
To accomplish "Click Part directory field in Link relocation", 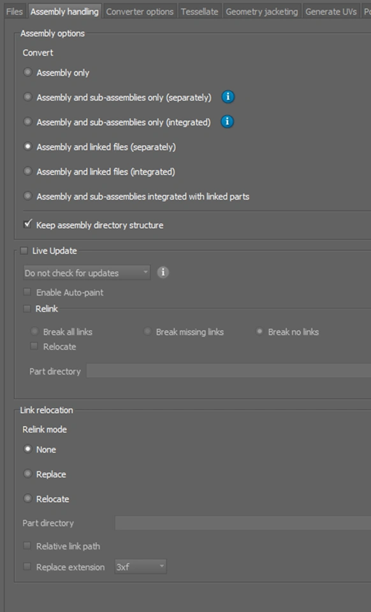I will pyautogui.click(x=243, y=523).
